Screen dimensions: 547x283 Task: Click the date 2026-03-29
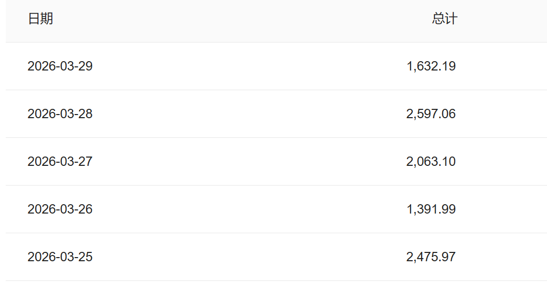[60, 66]
